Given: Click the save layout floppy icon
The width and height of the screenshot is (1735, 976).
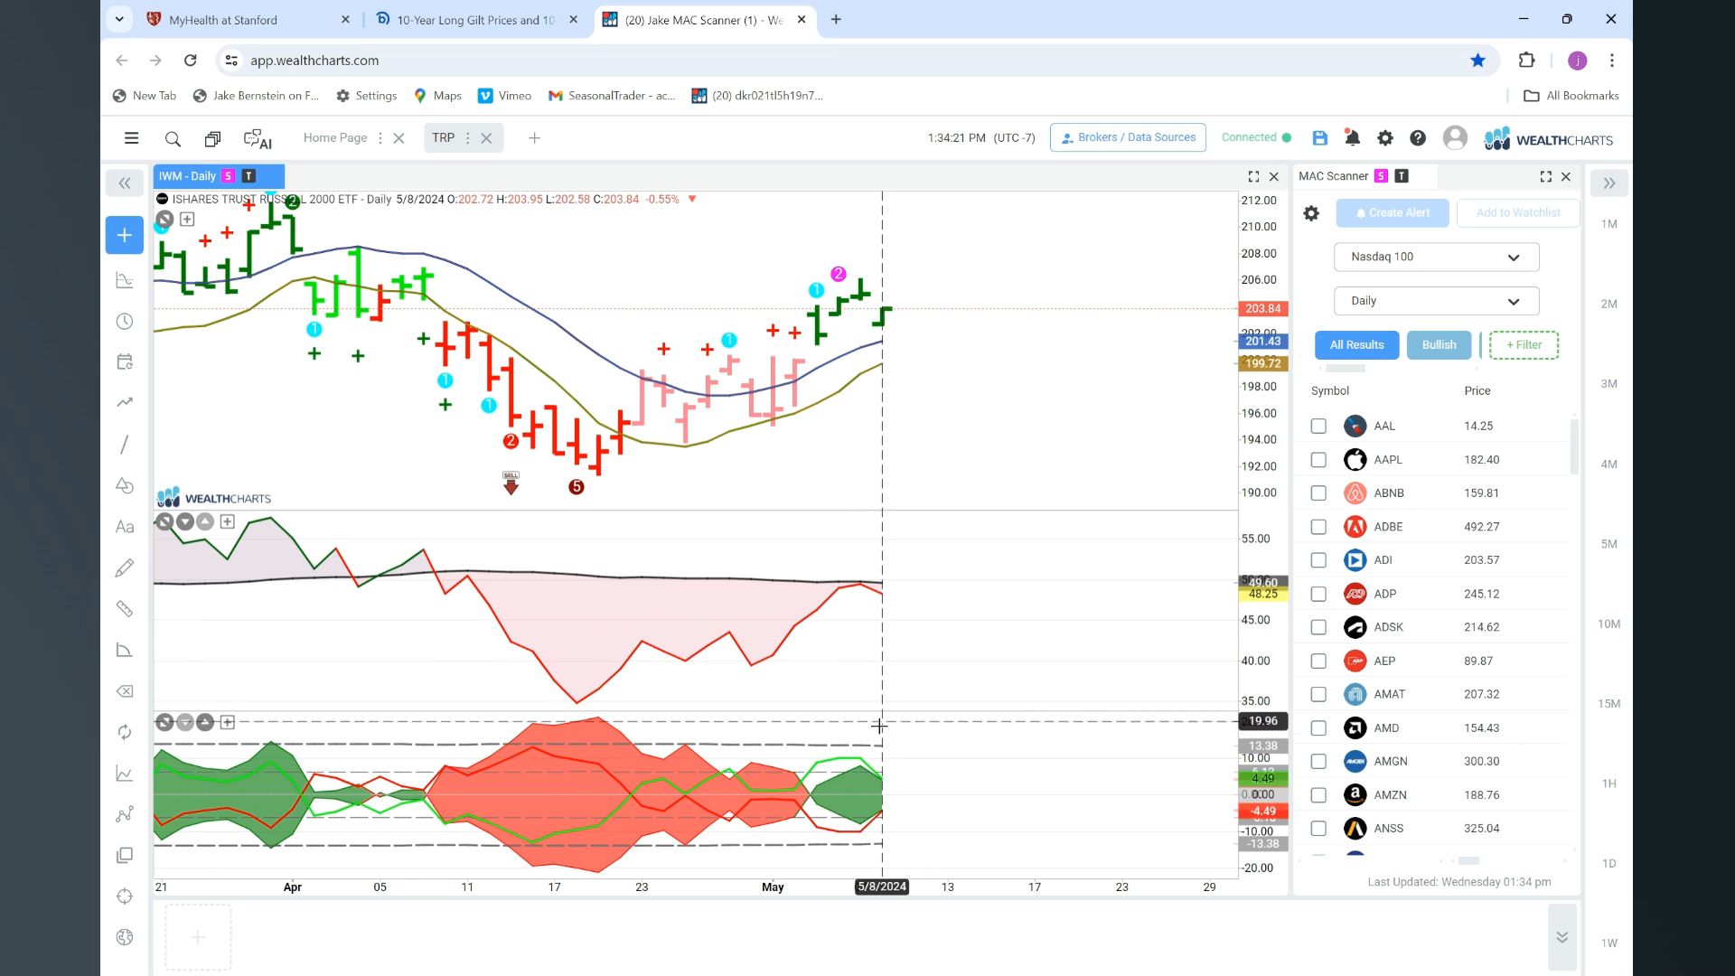Looking at the screenshot, I should click(1319, 137).
